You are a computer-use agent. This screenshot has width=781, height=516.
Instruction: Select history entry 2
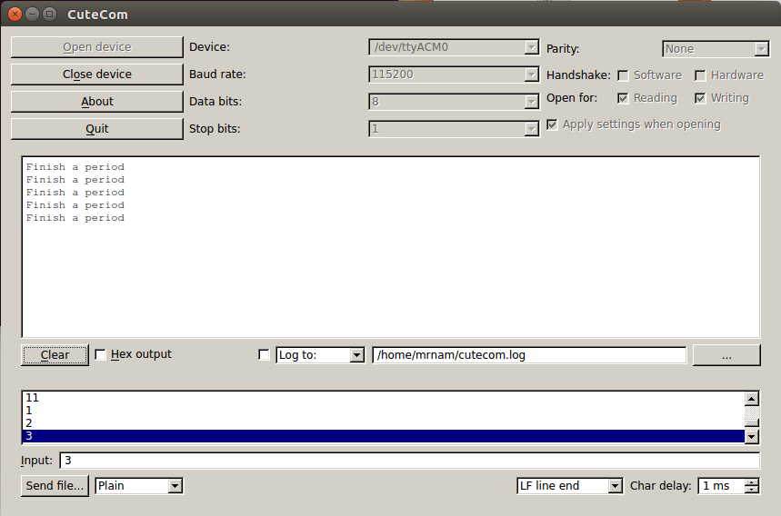click(384, 423)
